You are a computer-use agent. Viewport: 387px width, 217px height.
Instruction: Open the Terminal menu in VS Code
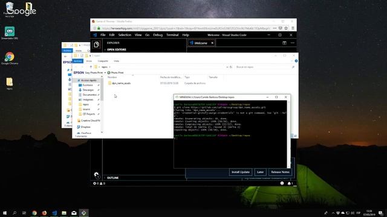172,35
